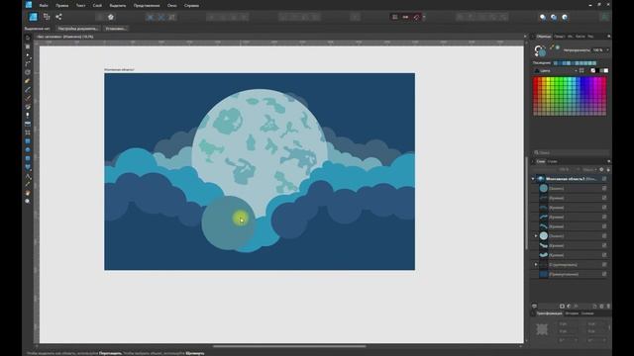Screen dimensions: 634x356
Task: Switch to Export persona
Action: coord(58,17)
